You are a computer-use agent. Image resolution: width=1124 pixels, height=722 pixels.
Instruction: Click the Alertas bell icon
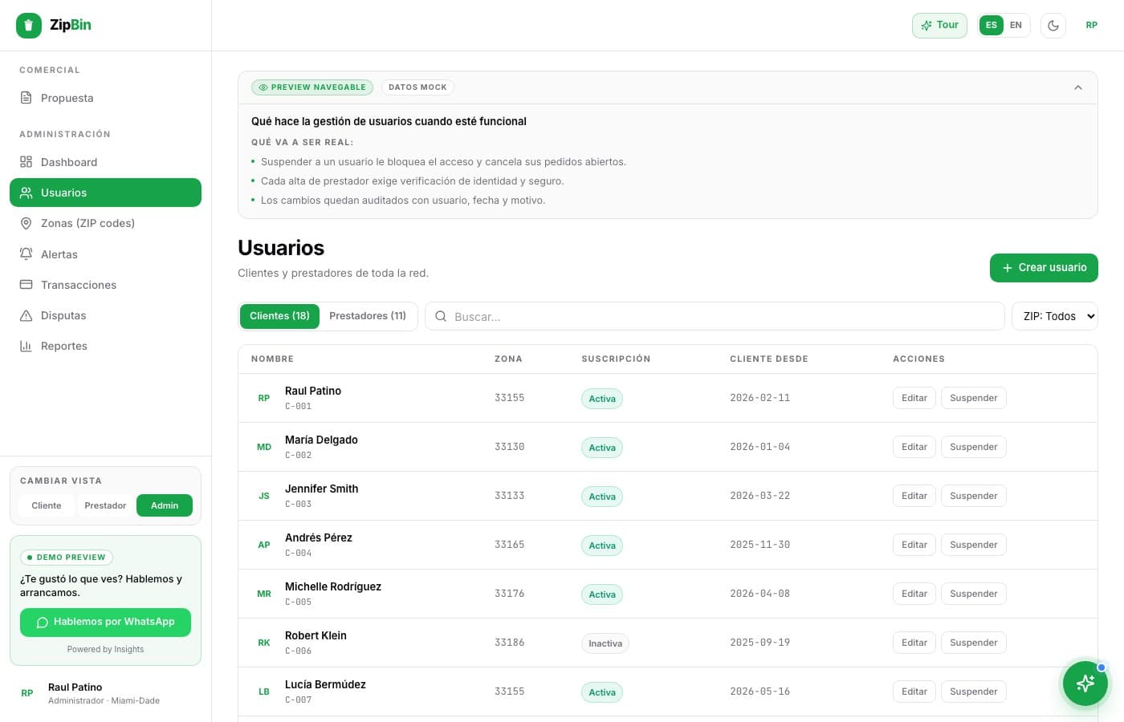tap(26, 254)
